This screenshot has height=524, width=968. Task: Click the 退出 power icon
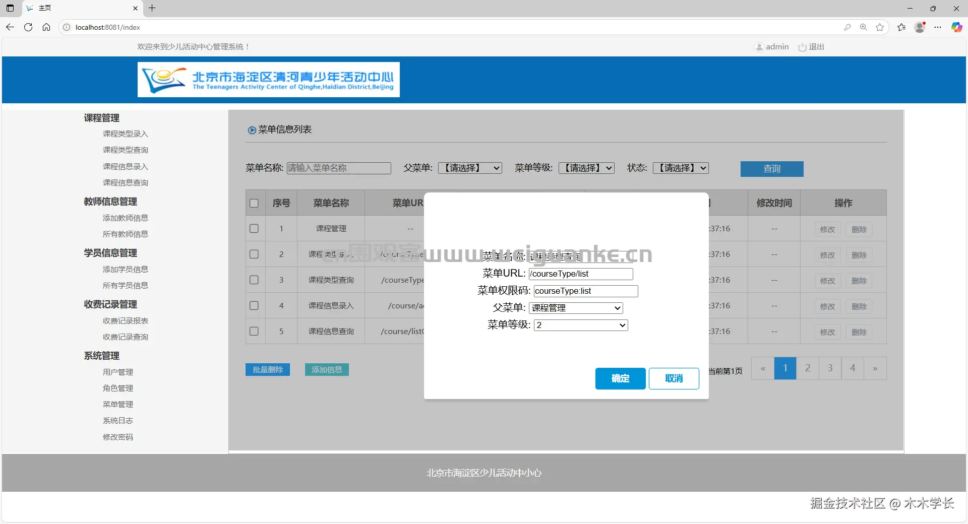pos(802,47)
